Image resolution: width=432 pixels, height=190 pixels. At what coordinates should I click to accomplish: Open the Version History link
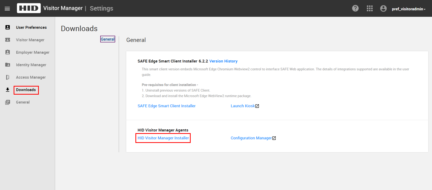[223, 61]
